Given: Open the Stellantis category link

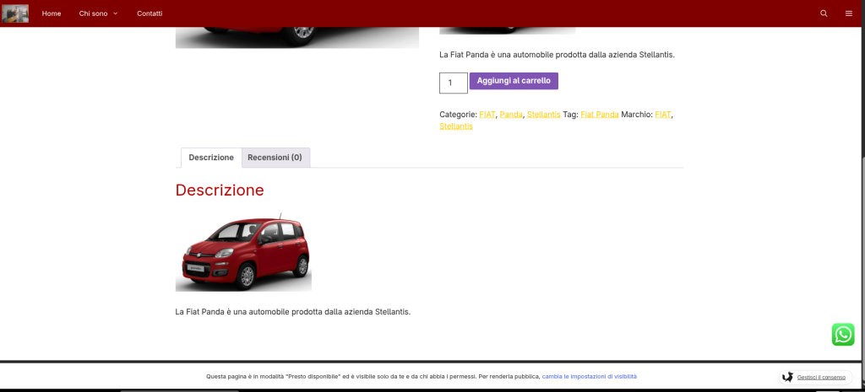Looking at the screenshot, I should coord(543,115).
